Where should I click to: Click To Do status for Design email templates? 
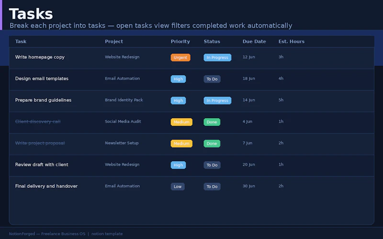[212, 79]
